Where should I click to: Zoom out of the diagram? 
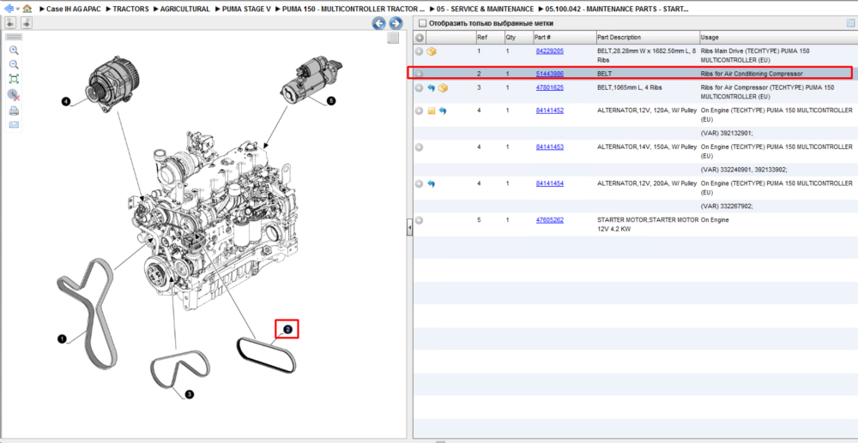click(15, 64)
